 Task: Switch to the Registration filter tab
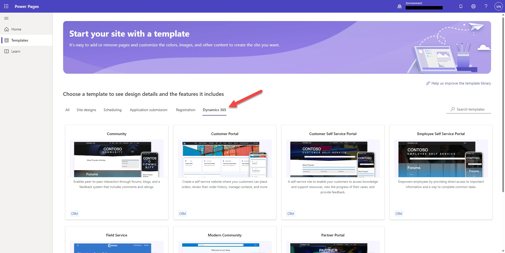click(185, 110)
